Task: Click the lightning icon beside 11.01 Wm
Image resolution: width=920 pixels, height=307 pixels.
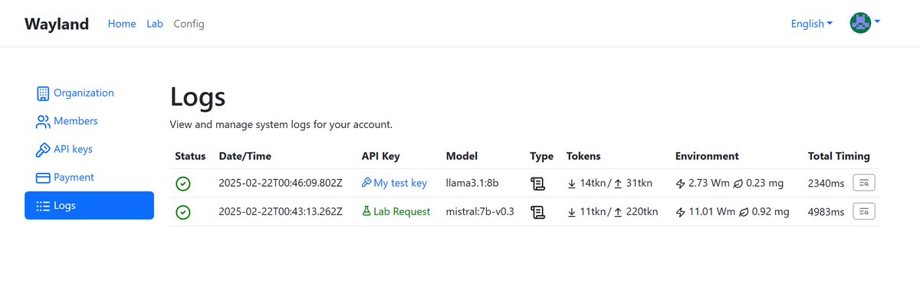Action: [x=680, y=212]
